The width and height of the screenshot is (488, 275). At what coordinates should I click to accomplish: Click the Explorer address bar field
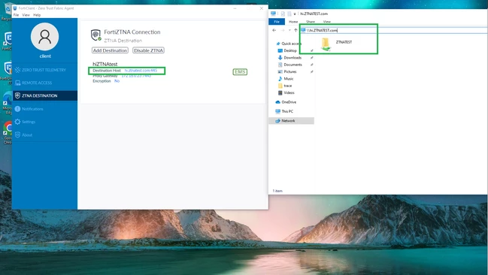pos(394,30)
